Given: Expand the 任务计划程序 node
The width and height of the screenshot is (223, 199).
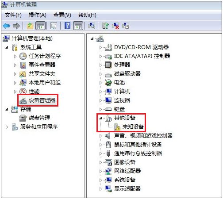Looking at the screenshot, I should point(15,56).
